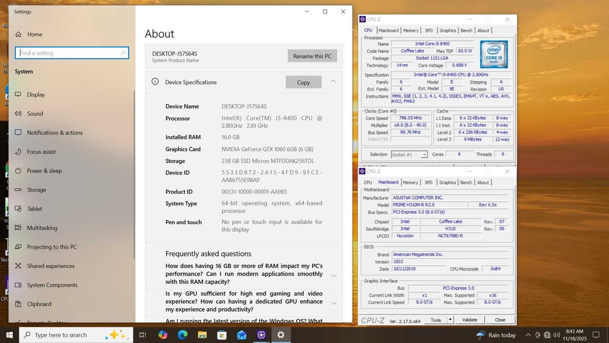Open network status in system tray
Screen dimensions: 609x343
coord(547,335)
